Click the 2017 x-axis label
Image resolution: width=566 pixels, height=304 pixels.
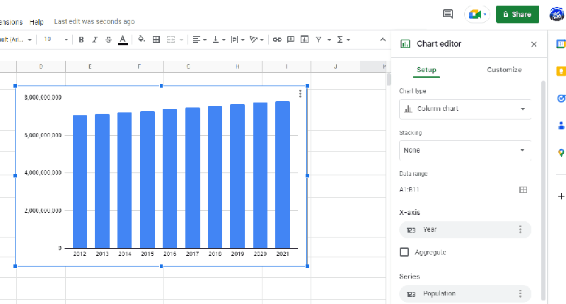point(192,254)
